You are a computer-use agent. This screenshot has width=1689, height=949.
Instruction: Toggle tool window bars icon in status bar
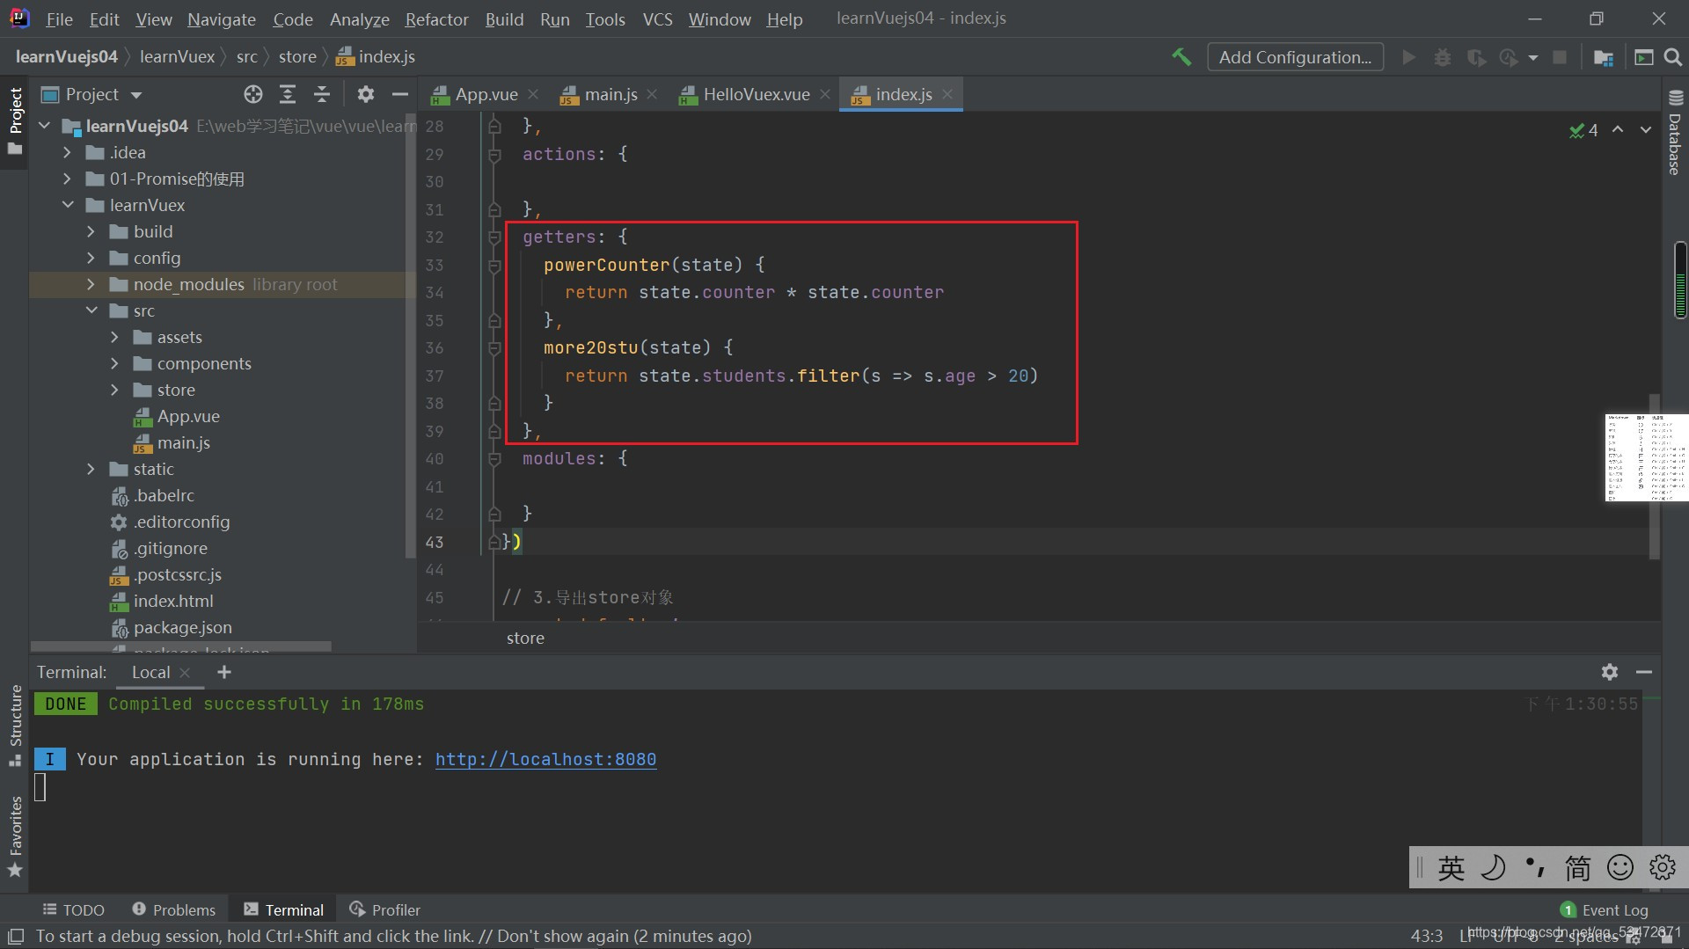click(16, 937)
